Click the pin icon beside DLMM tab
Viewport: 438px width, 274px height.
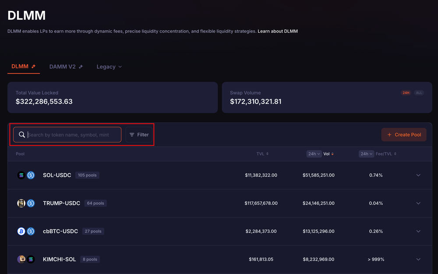(34, 67)
